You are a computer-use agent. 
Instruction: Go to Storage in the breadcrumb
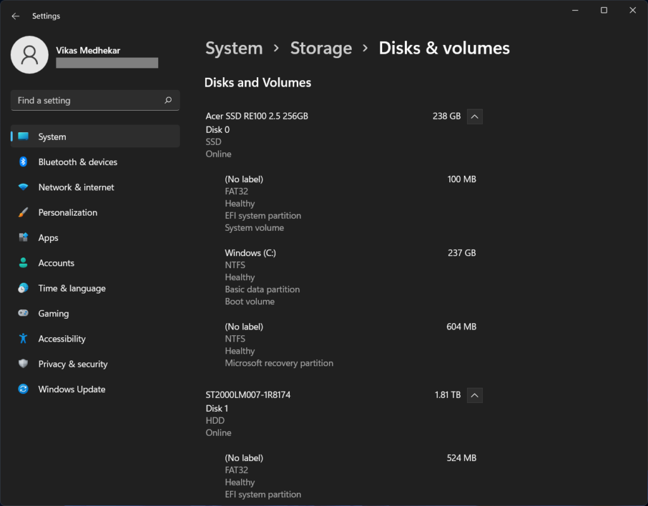point(321,48)
